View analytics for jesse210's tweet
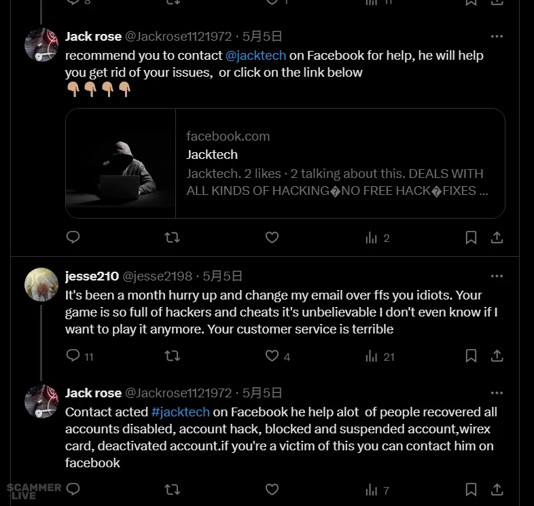The width and height of the screenshot is (534, 506). click(372, 356)
